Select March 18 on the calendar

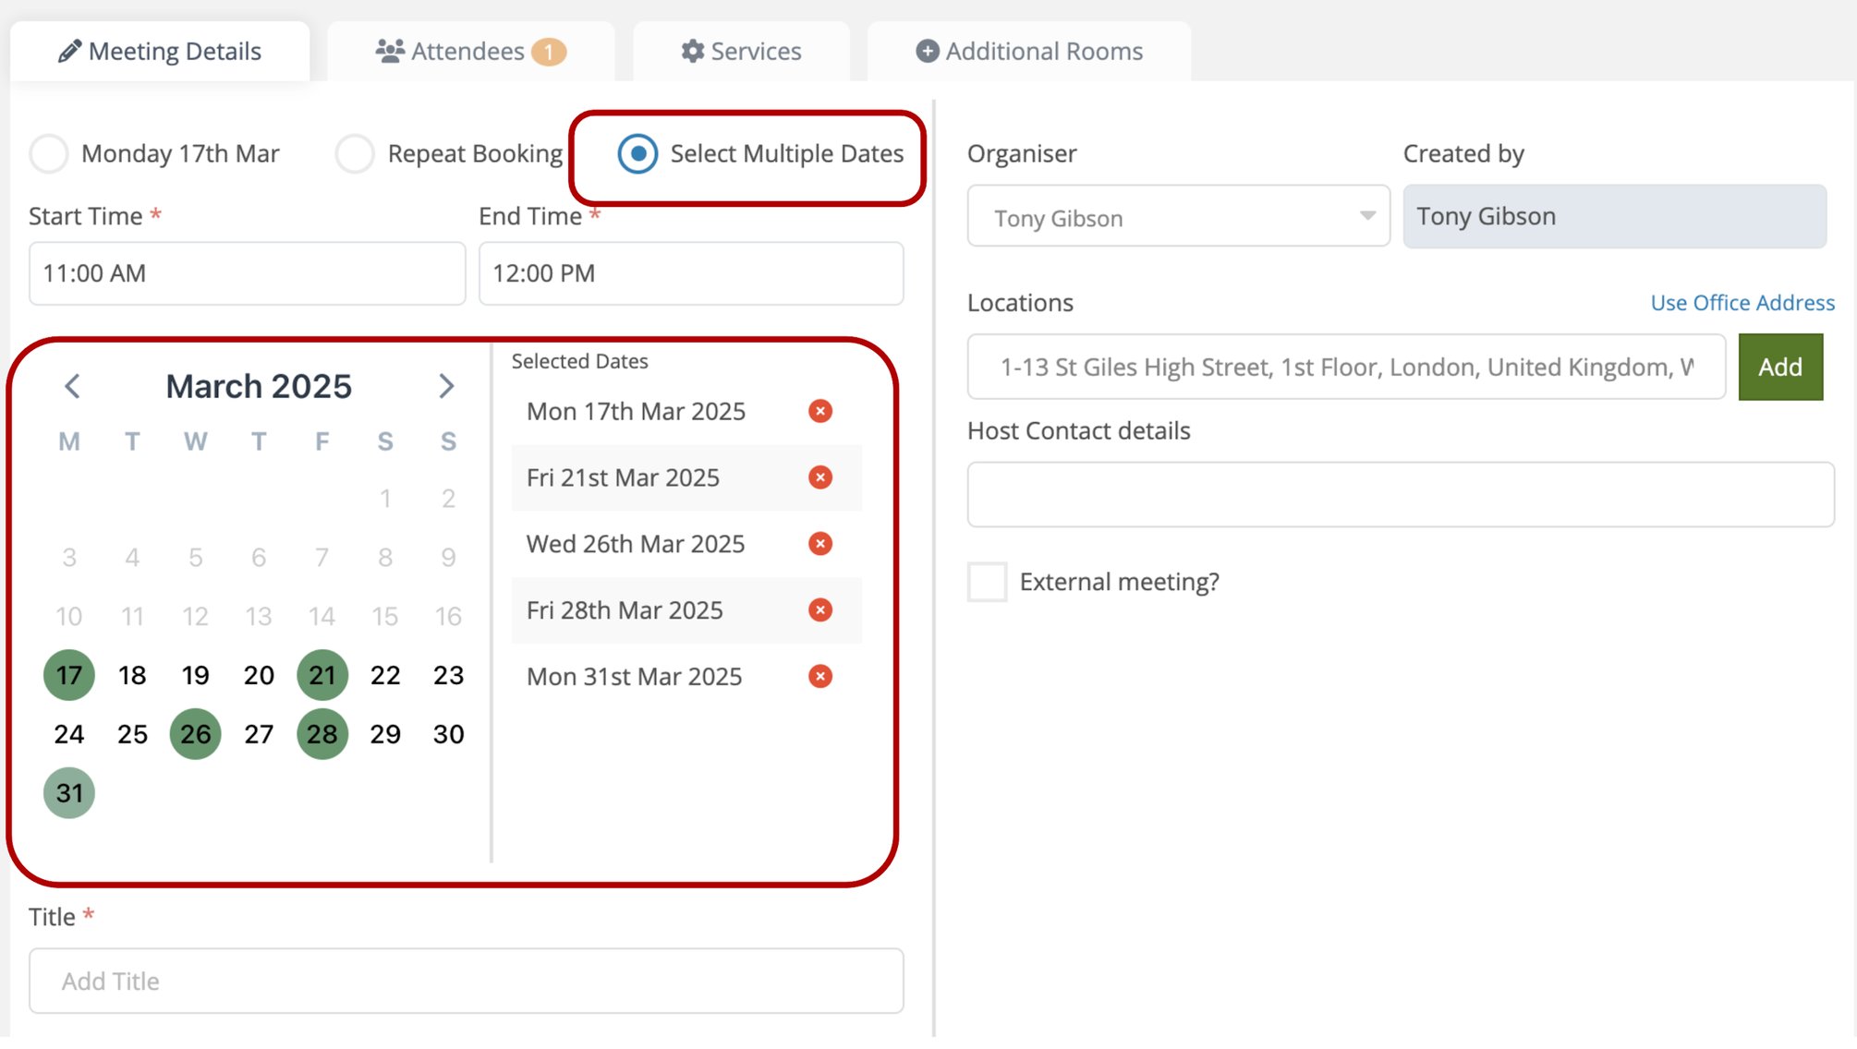point(132,675)
